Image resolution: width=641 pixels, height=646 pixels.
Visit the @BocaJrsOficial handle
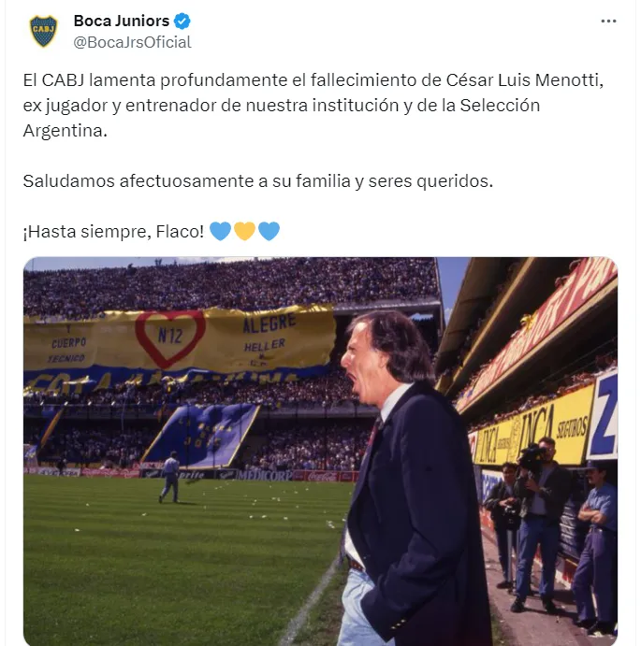coord(132,42)
